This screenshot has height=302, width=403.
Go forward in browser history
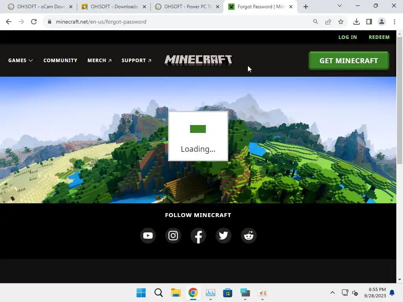coord(21,22)
